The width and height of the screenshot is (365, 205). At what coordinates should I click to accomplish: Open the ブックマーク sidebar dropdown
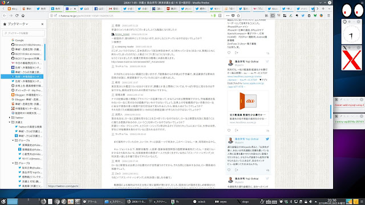18,24
